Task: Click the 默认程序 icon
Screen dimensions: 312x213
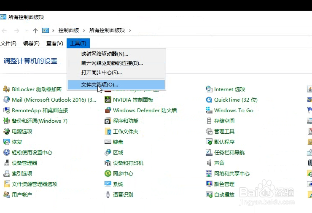Action: pos(209,142)
